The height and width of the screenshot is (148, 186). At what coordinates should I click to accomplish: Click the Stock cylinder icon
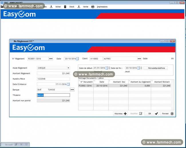65,7
